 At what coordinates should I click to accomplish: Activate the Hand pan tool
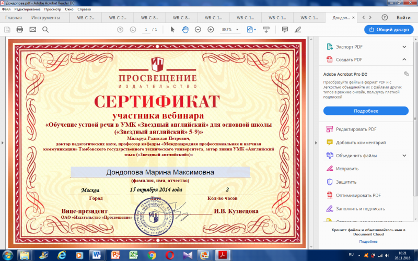185,30
